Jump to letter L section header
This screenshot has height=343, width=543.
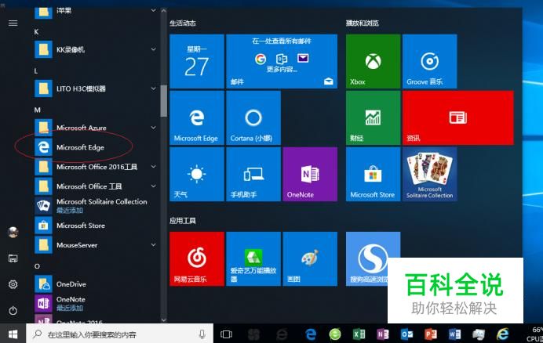[36, 71]
